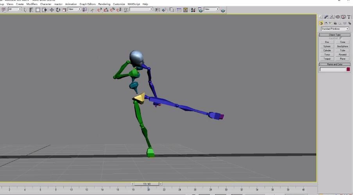The height and width of the screenshot is (195, 353).
Task: Tick the AutoGrid checkbox
Action: pyautogui.click(x=341, y=38)
